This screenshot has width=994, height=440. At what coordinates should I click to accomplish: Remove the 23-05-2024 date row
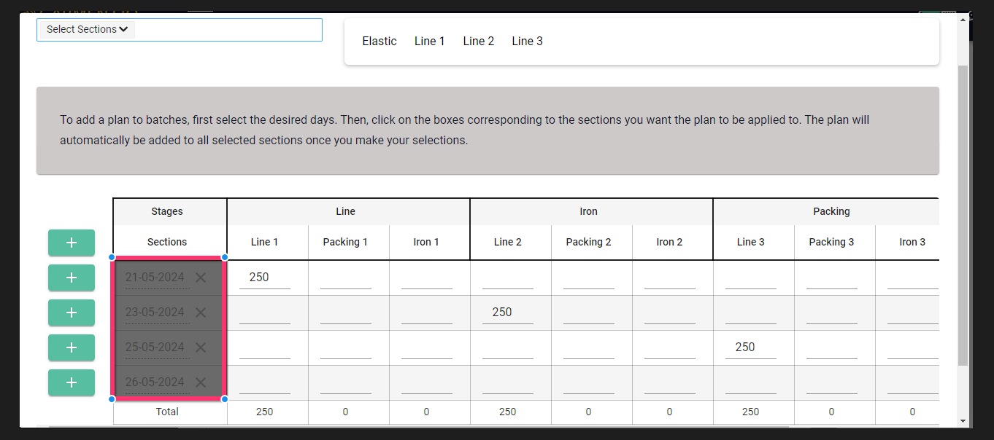click(201, 313)
